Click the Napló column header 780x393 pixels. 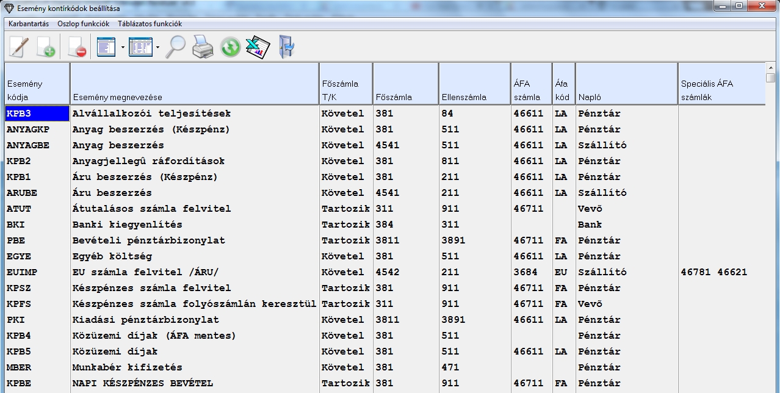point(626,84)
